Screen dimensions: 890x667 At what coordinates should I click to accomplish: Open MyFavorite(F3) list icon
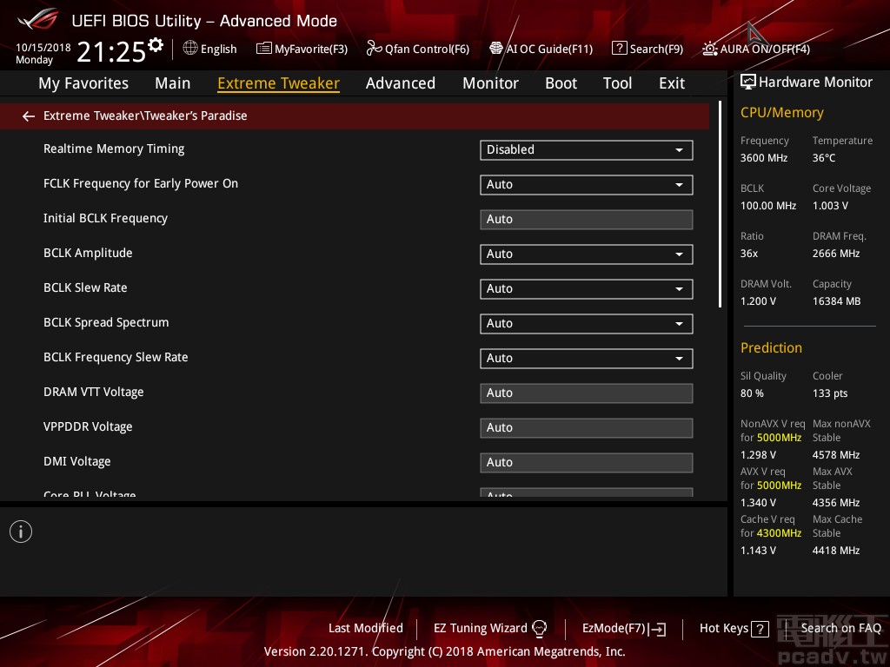264,49
